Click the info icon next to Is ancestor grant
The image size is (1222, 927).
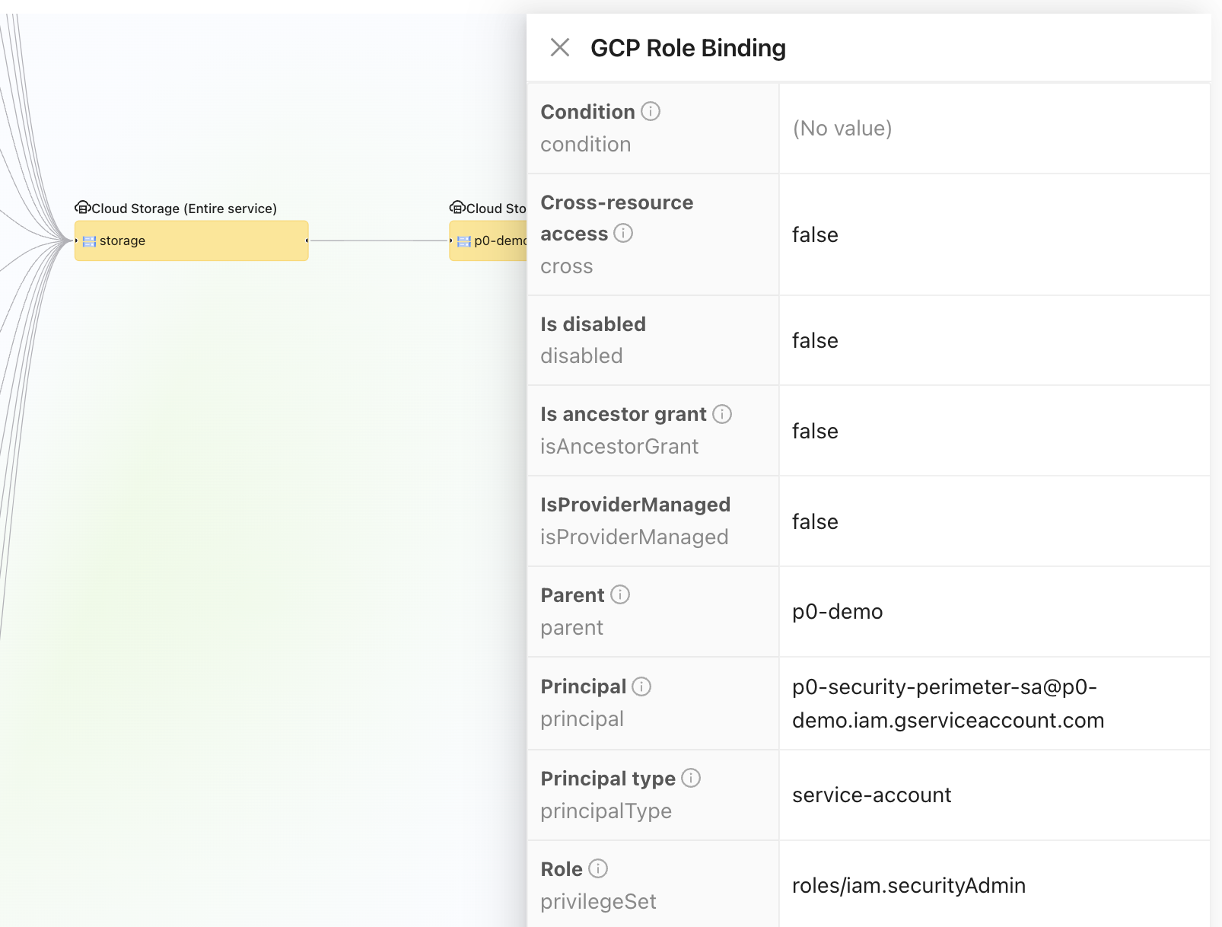click(721, 414)
